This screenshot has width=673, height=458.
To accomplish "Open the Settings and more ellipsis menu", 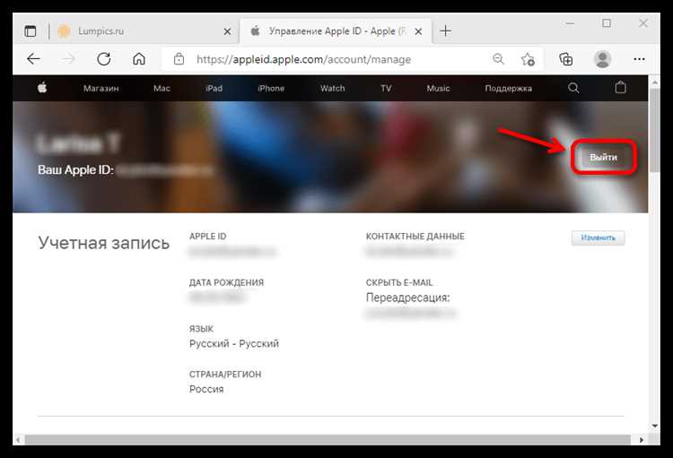I will 639,59.
